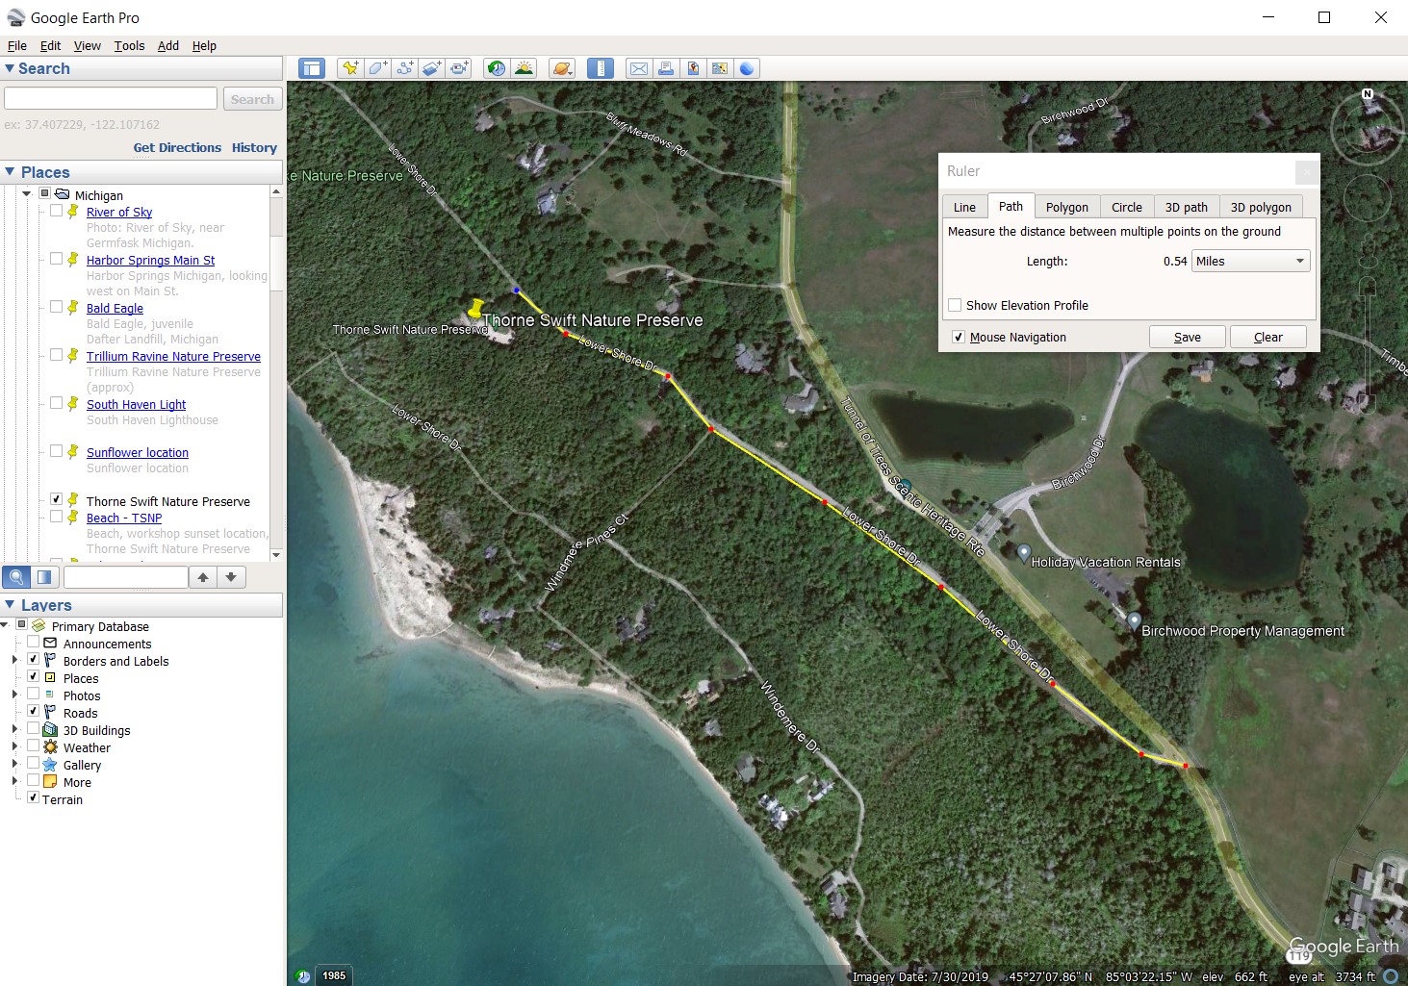Image resolution: width=1408 pixels, height=986 pixels.
Task: Open the Add menu
Action: coord(168,45)
